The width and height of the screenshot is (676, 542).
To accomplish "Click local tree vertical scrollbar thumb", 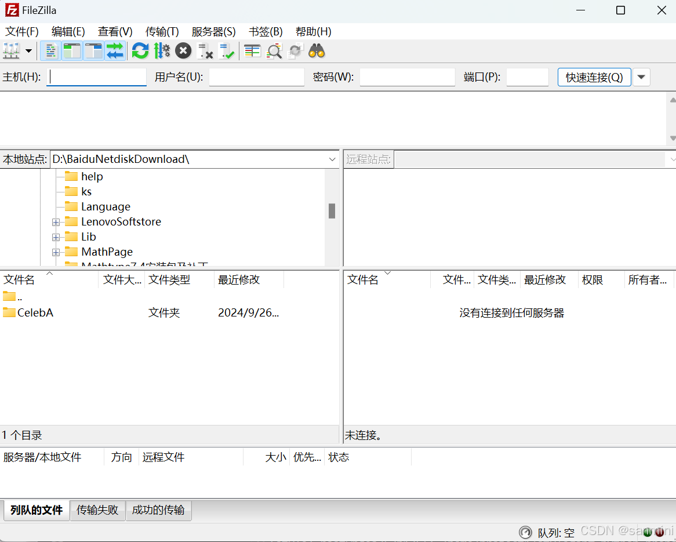I will [332, 211].
